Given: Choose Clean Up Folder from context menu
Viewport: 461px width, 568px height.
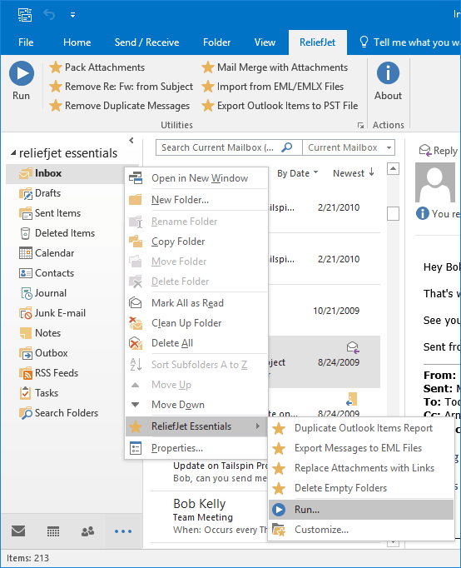Looking at the screenshot, I should [x=196, y=323].
